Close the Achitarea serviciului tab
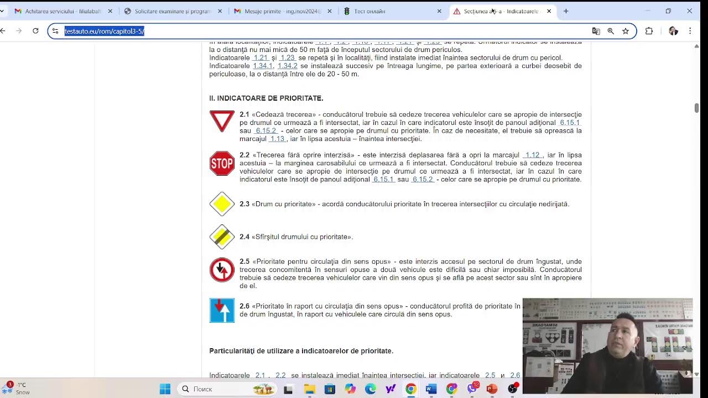 (x=110, y=11)
